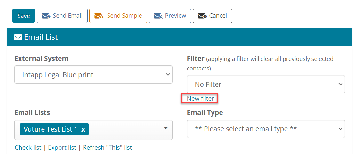Viewport: 354px width, 154px height.
Task: Click the Refresh "This" list link
Action: [x=108, y=148]
